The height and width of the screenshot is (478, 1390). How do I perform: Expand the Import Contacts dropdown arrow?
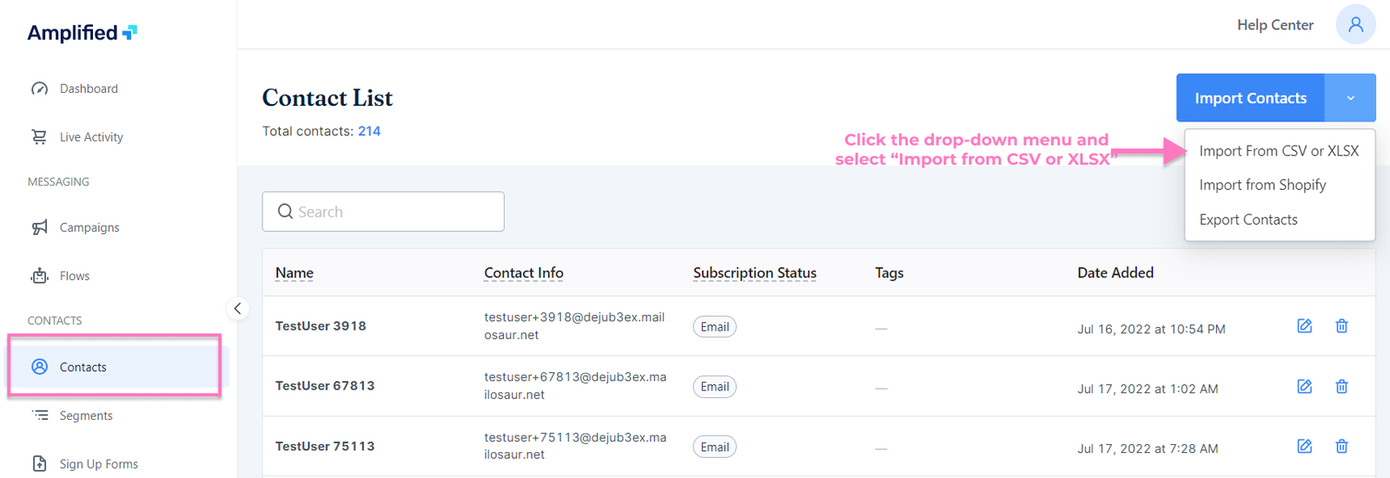[1350, 98]
